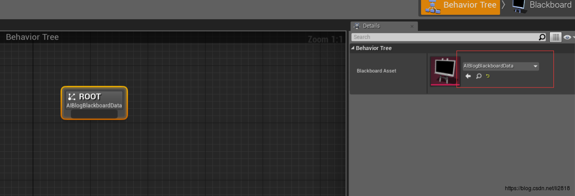This screenshot has height=196, width=575.
Task: Open the AIBlogBlackboardData asset dropdown
Action: 500,66
